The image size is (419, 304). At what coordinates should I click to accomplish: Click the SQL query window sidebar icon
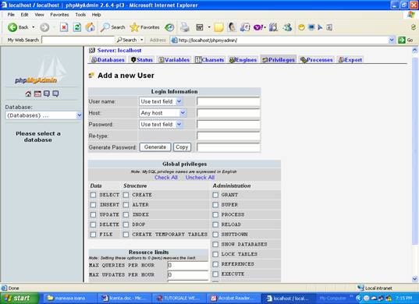[x=37, y=94]
